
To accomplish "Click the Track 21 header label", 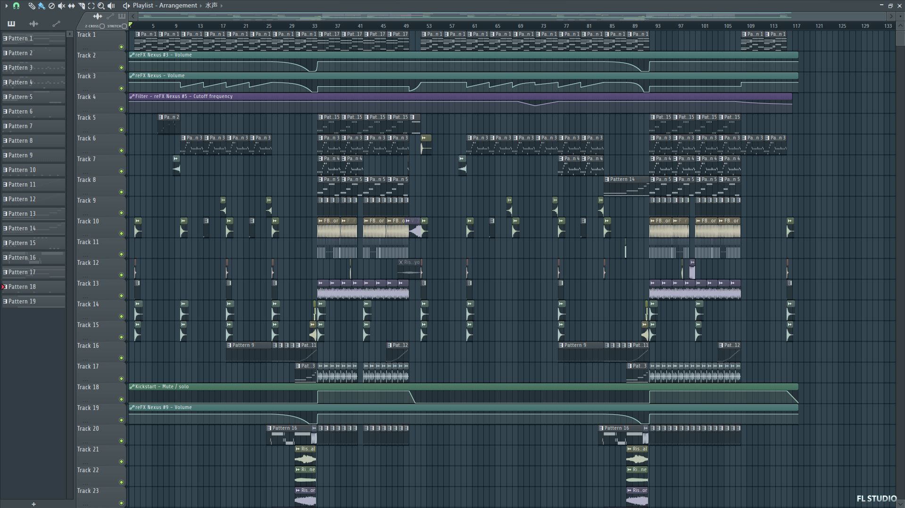I will click(x=88, y=450).
